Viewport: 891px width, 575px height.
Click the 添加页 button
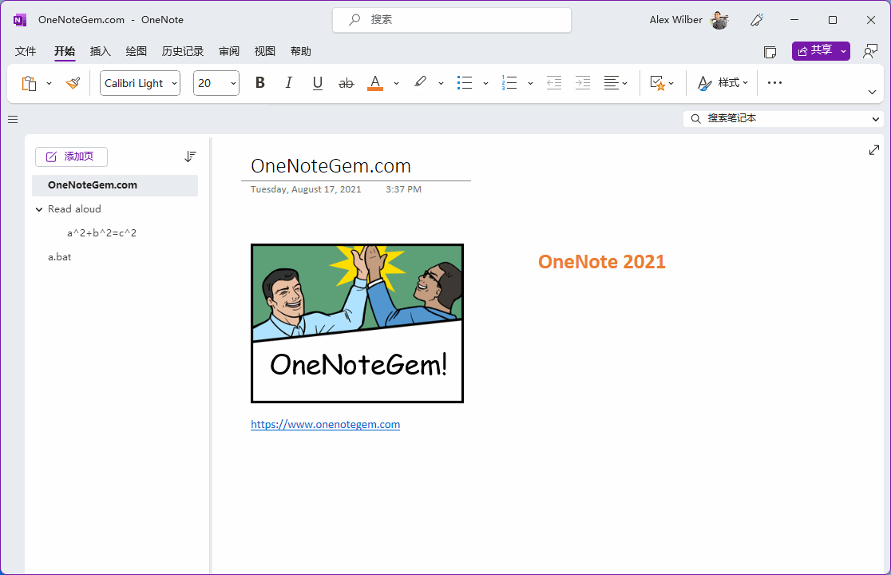coord(71,157)
